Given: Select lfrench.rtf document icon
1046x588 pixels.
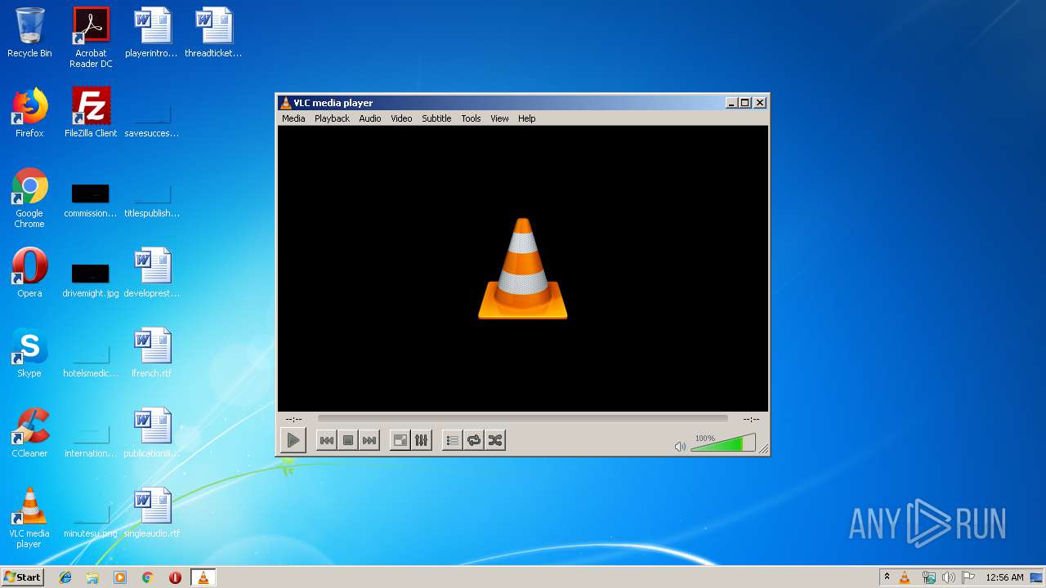Looking at the screenshot, I should coord(152,353).
